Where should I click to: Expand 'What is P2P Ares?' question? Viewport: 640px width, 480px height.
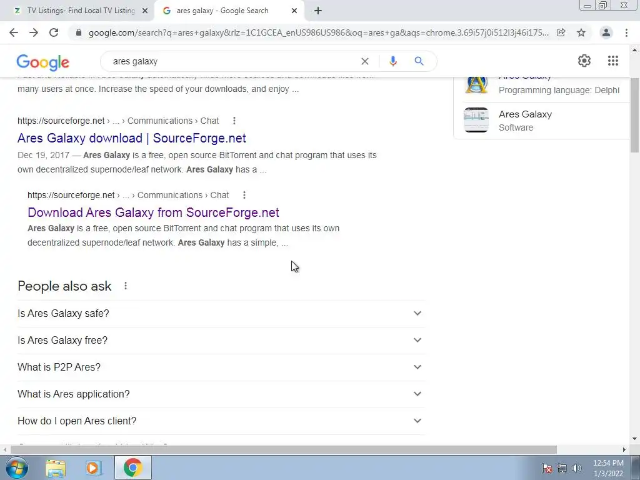(x=221, y=367)
